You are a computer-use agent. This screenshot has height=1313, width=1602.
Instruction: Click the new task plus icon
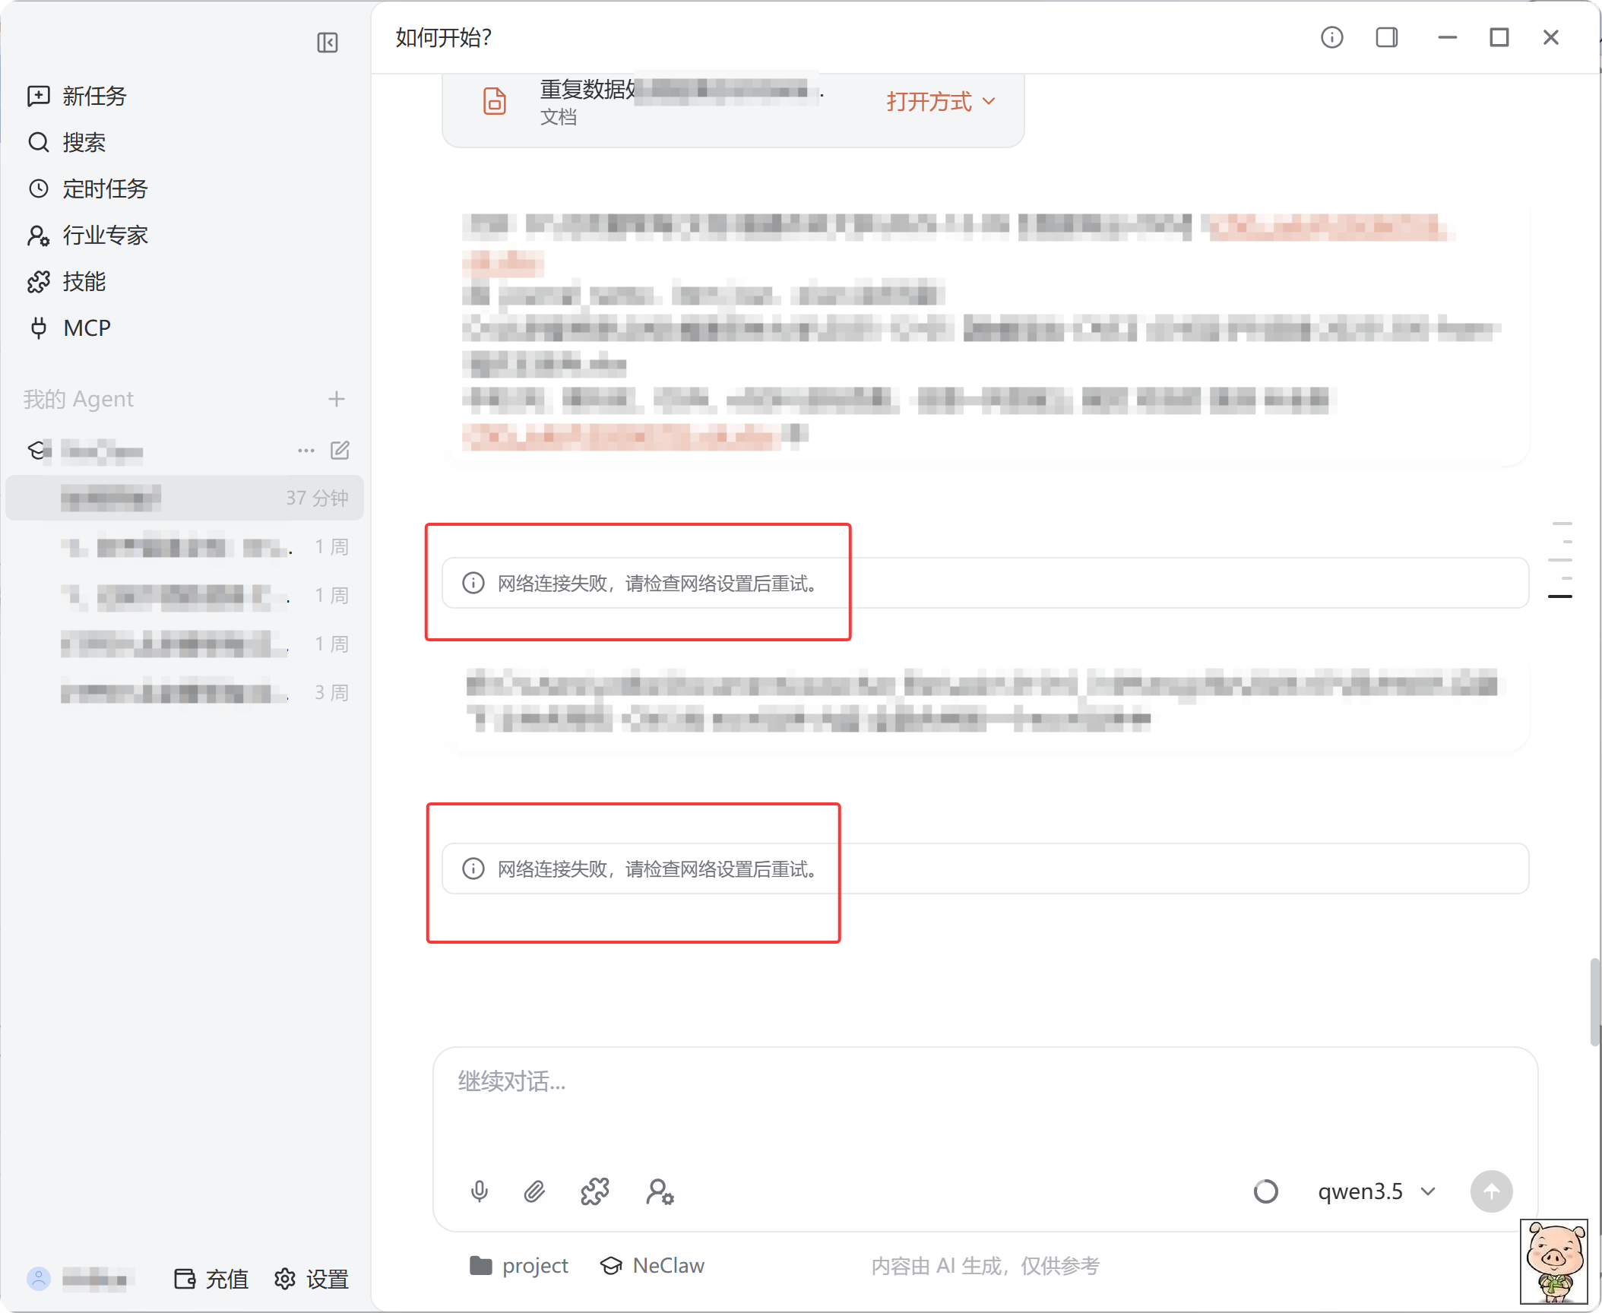click(38, 96)
